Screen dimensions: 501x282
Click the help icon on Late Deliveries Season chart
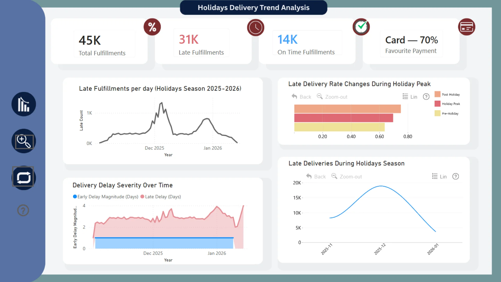point(456,176)
